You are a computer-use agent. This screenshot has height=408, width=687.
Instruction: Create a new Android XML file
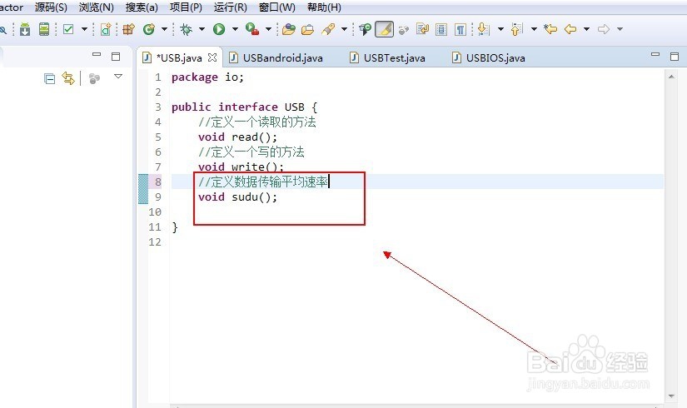point(106,29)
